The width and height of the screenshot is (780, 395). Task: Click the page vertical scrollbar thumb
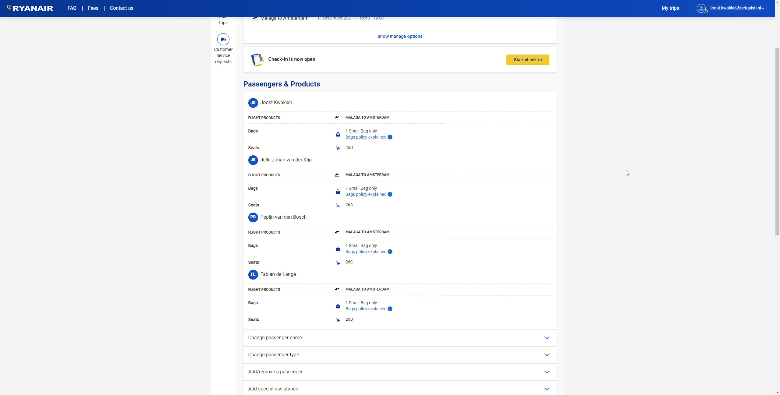(777, 141)
